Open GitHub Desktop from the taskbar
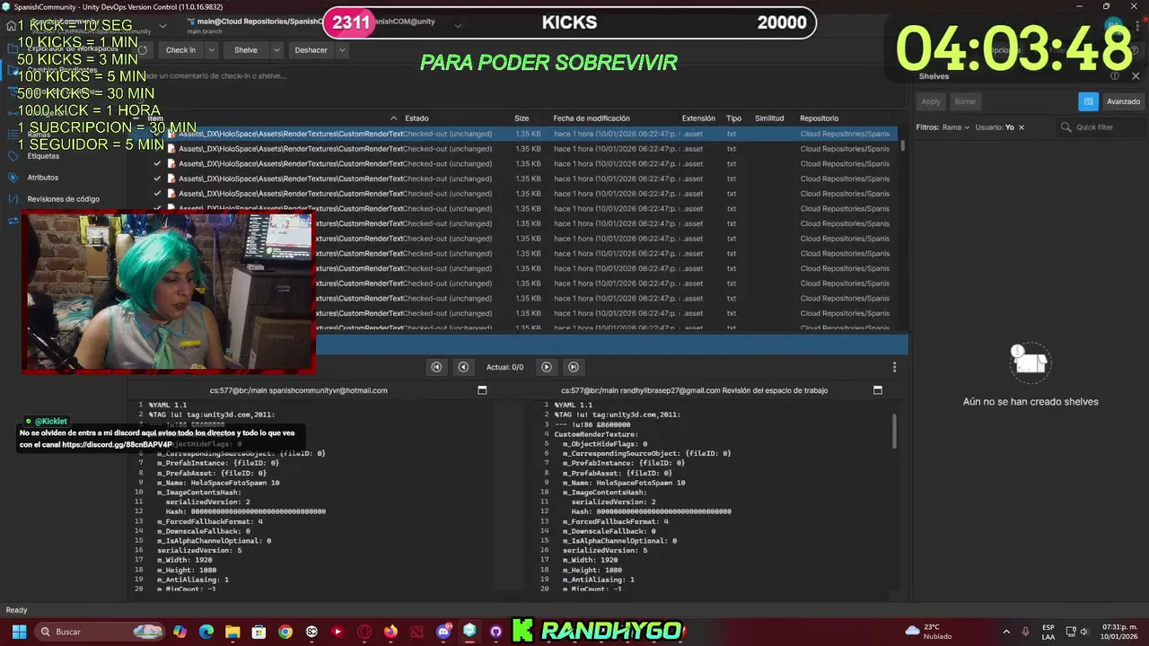The width and height of the screenshot is (1149, 646). tap(496, 632)
